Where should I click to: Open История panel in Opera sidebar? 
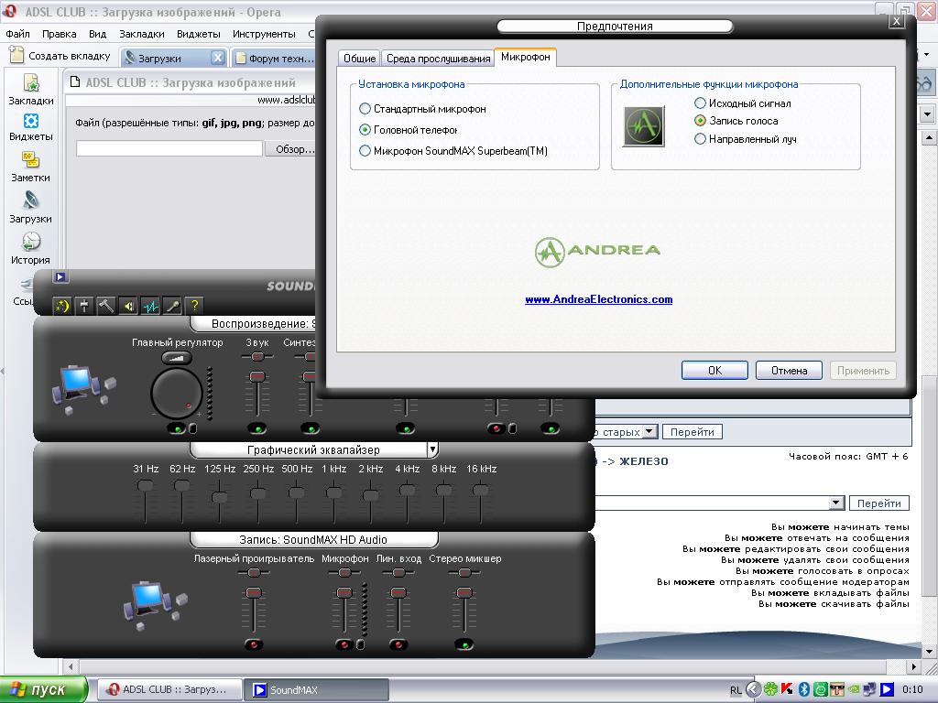[x=30, y=249]
